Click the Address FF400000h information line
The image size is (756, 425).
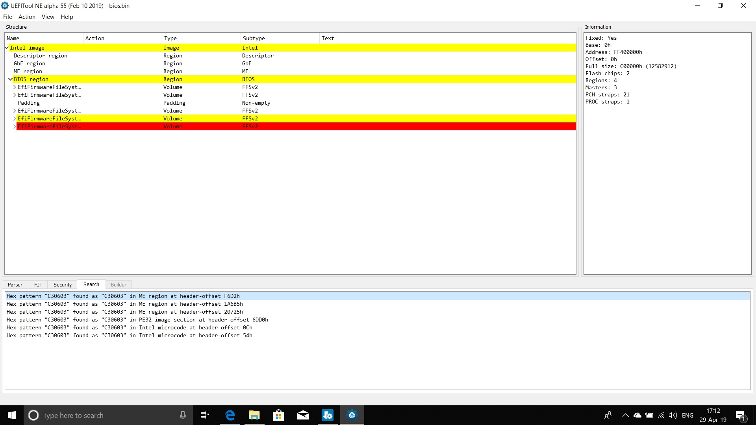(x=613, y=52)
